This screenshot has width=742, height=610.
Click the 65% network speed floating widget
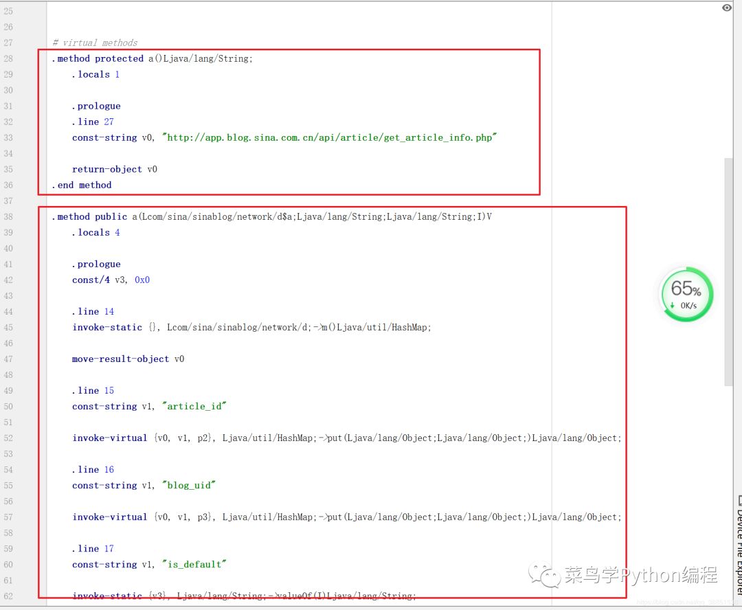[686, 294]
